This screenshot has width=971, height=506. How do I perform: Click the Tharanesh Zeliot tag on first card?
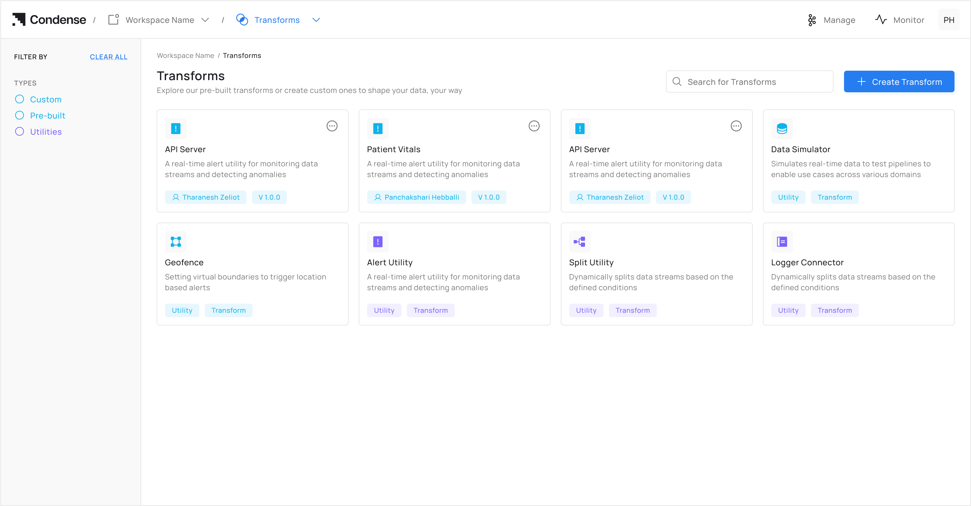tap(205, 197)
